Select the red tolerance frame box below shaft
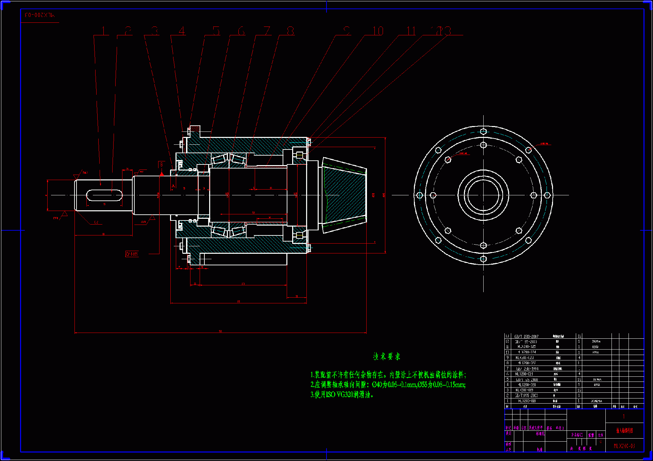Image resolution: width=653 pixels, height=461 pixels. click(x=132, y=254)
